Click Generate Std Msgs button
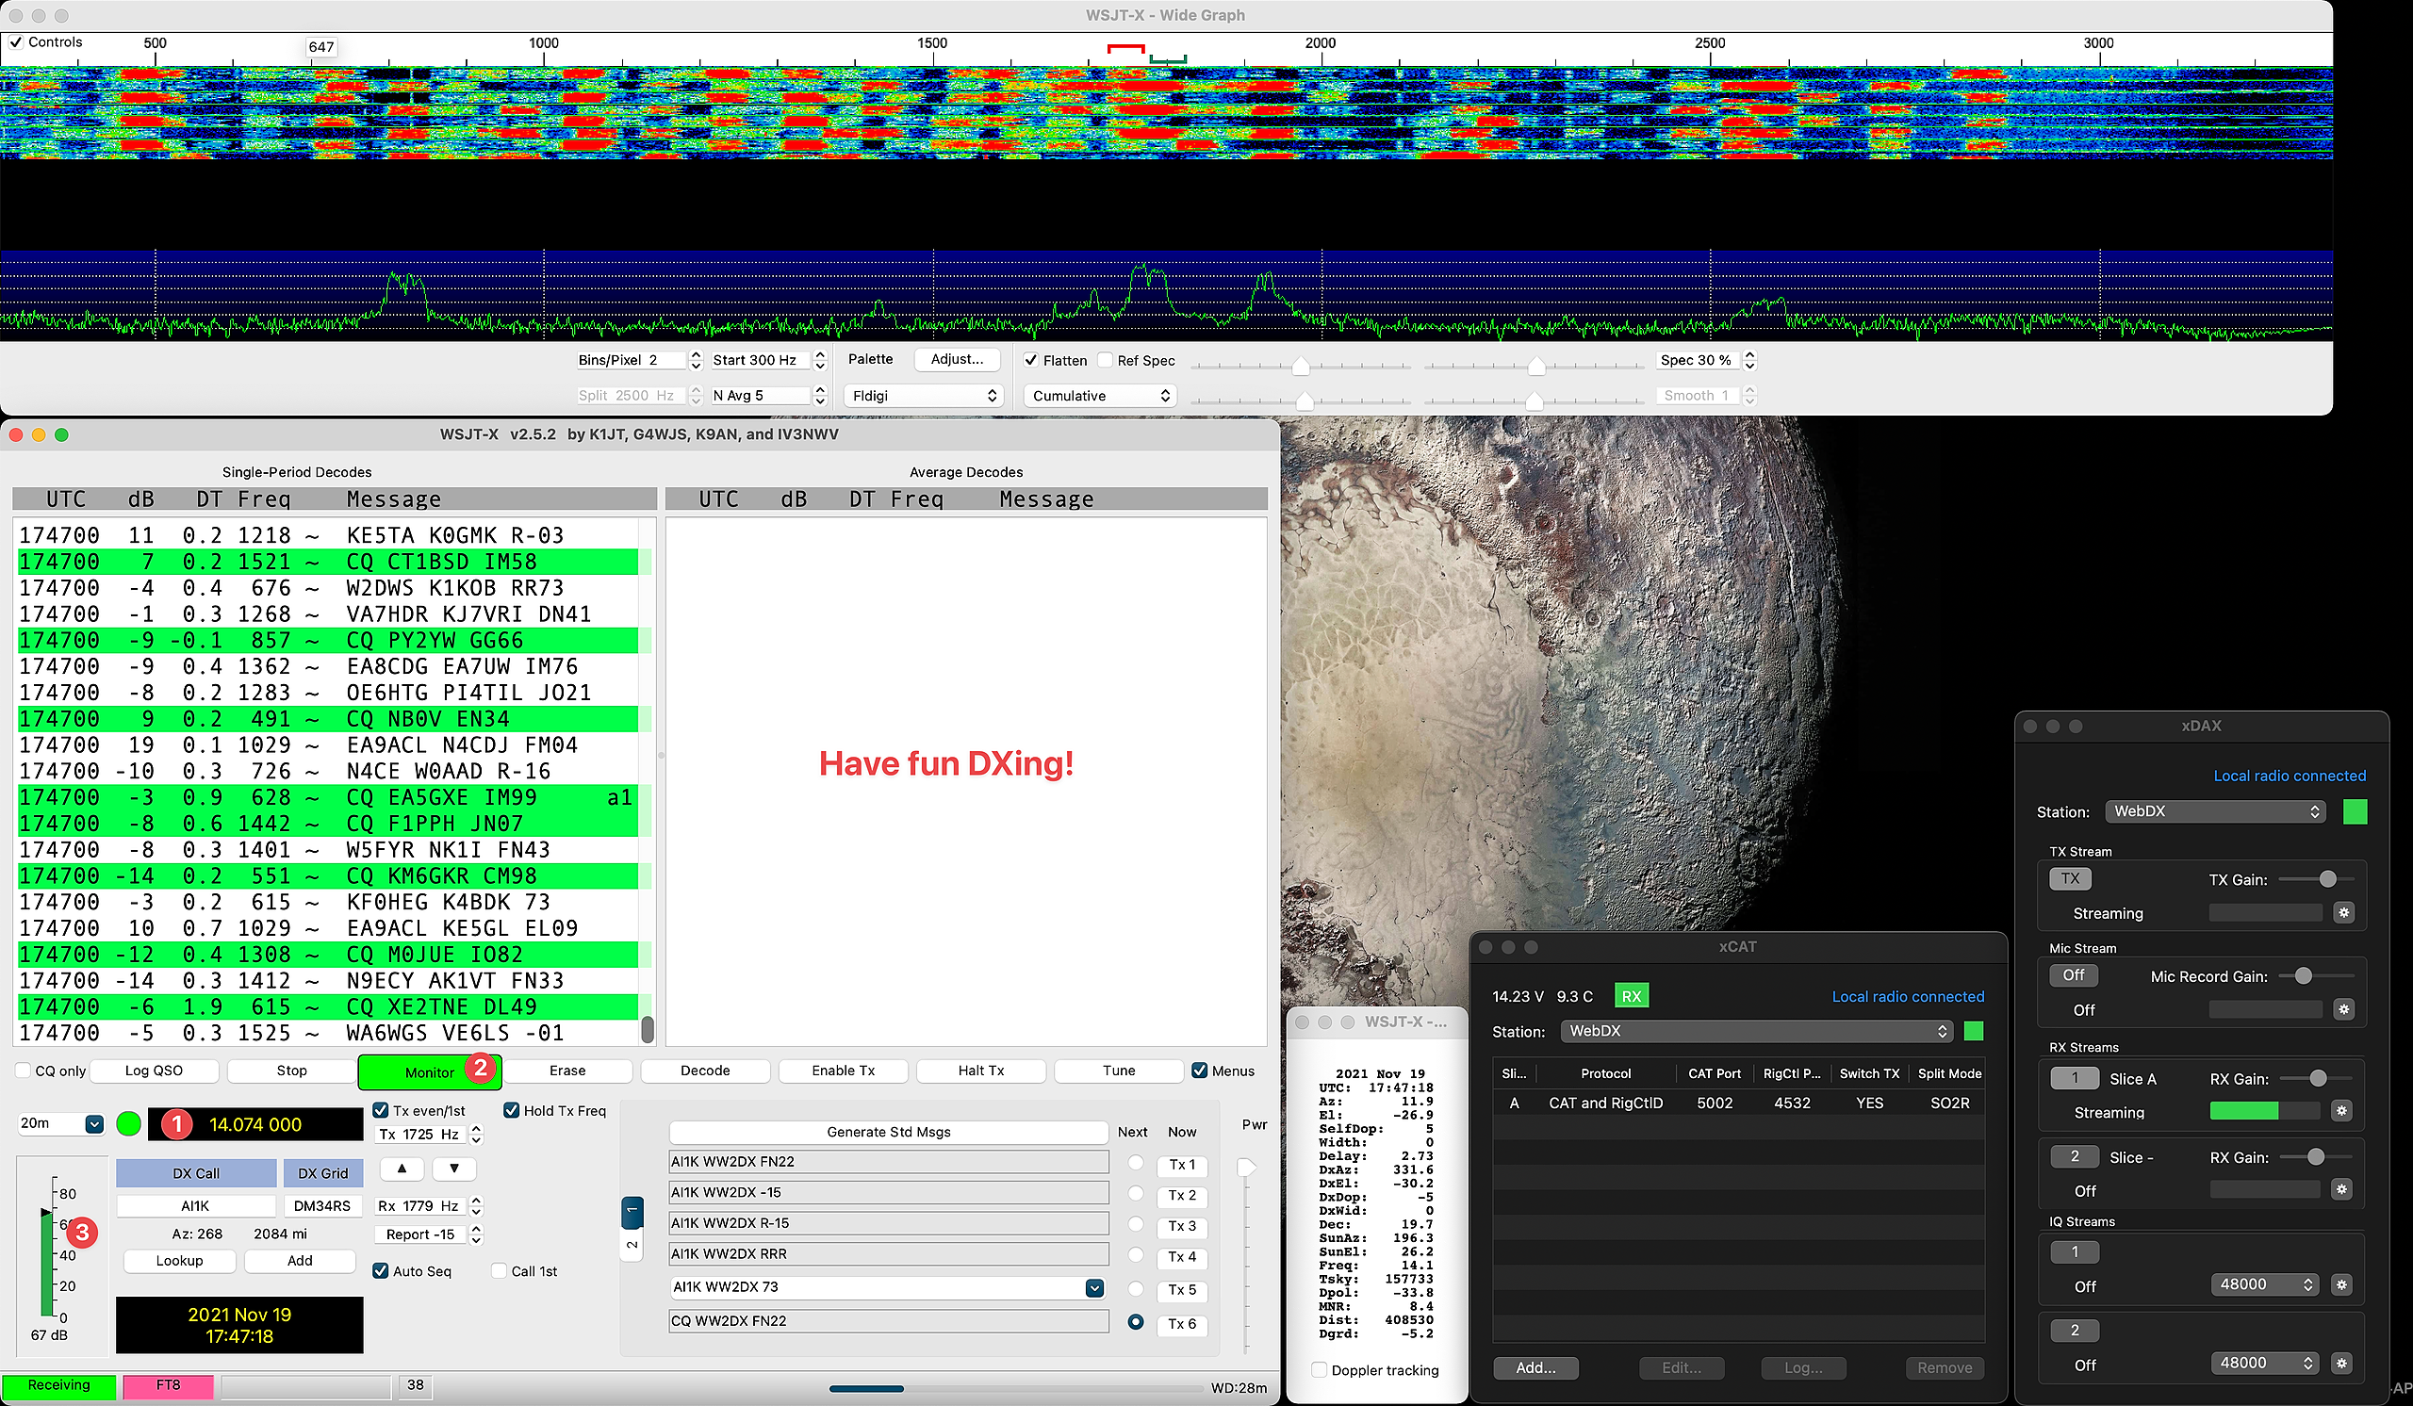Viewport: 2413px width, 1406px height. pyautogui.click(x=888, y=1132)
